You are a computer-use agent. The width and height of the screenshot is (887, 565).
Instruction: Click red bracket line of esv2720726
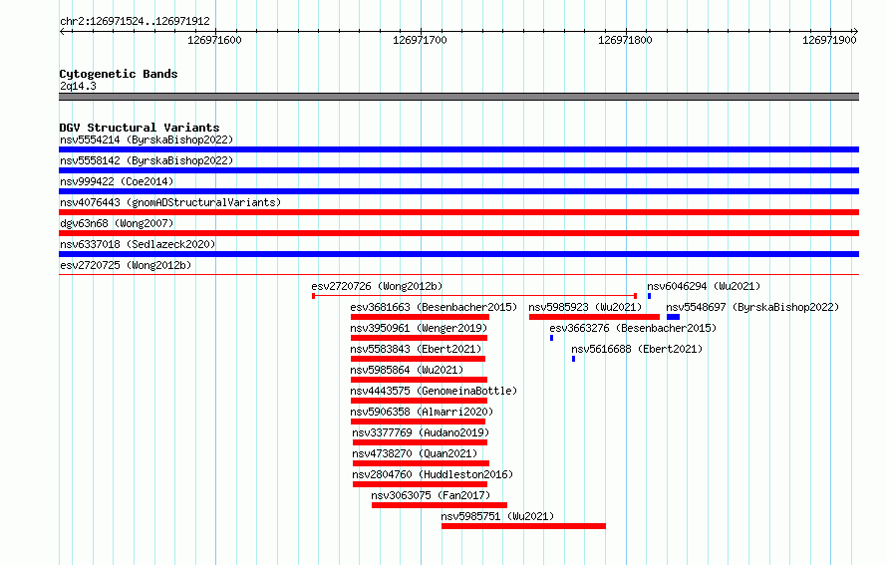[474, 296]
